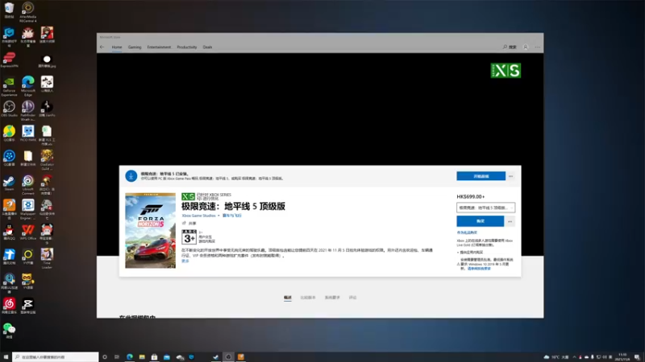Viewport: 645px width, 362px height.
Task: Open the Xbox Game Studios publisher link
Action: [x=198, y=216]
